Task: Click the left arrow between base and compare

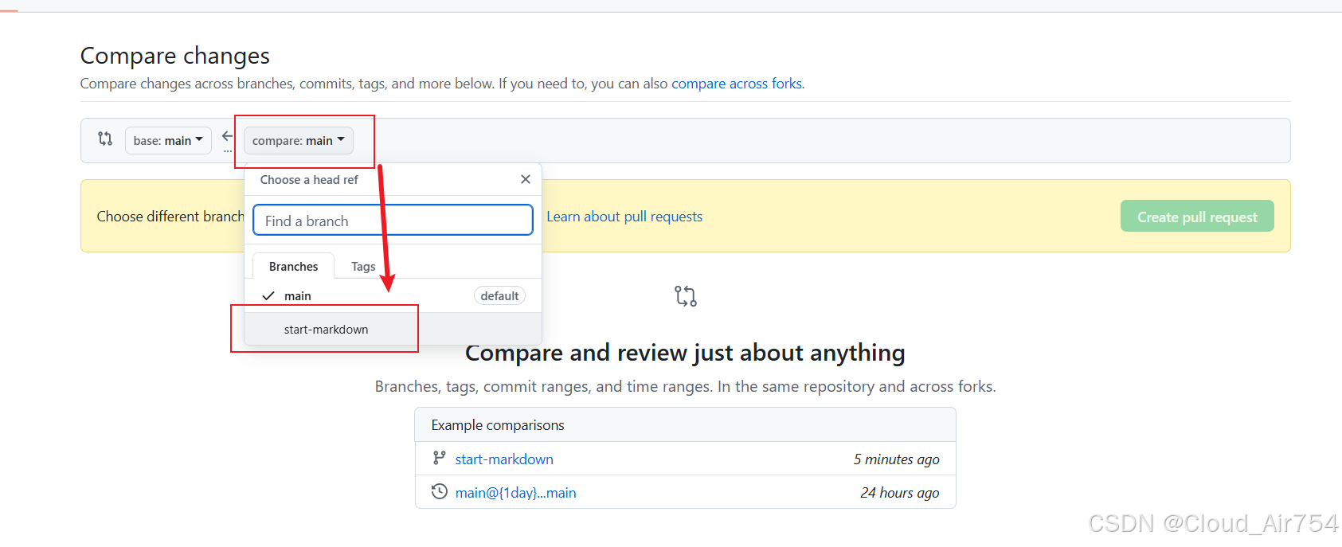Action: tap(228, 135)
